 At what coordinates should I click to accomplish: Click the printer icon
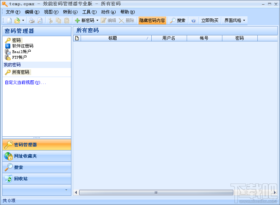[x=32, y=21]
